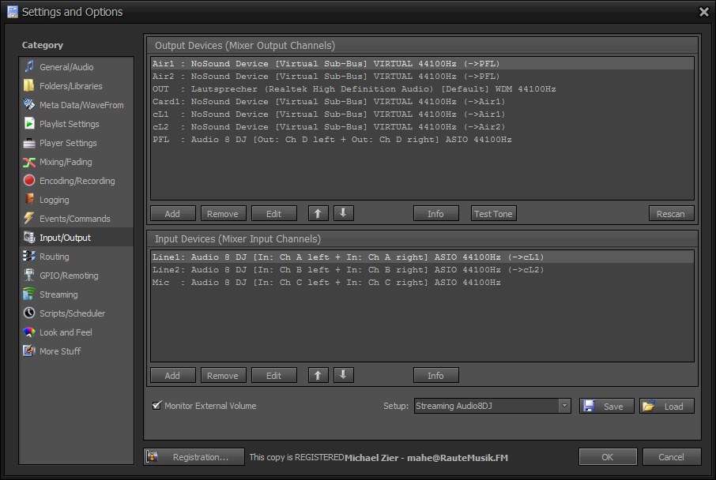Screen dimensions: 716x480
Task: Click the General/Audio music note icon
Action: [x=29, y=67]
